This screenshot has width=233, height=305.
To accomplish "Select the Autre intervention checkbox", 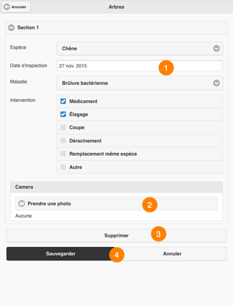I will click(63, 167).
